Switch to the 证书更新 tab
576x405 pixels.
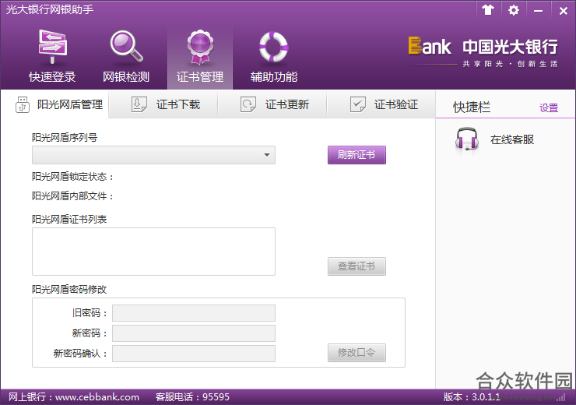tap(272, 104)
